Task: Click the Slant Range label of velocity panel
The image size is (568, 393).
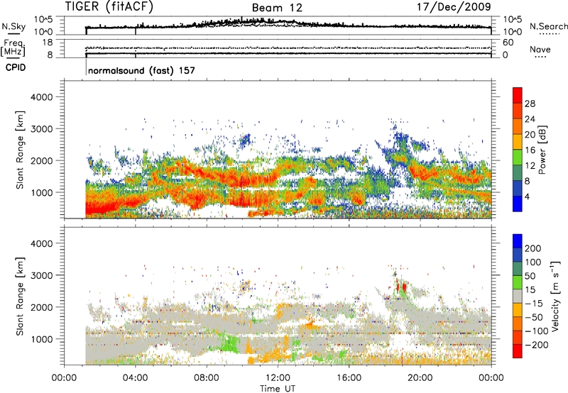Action: coord(20,297)
